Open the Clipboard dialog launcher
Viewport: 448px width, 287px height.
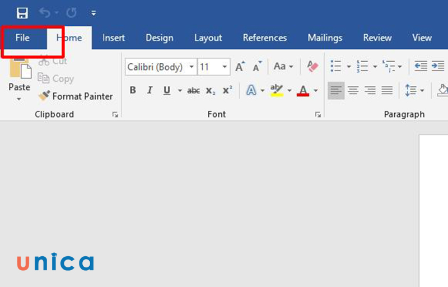pyautogui.click(x=115, y=114)
